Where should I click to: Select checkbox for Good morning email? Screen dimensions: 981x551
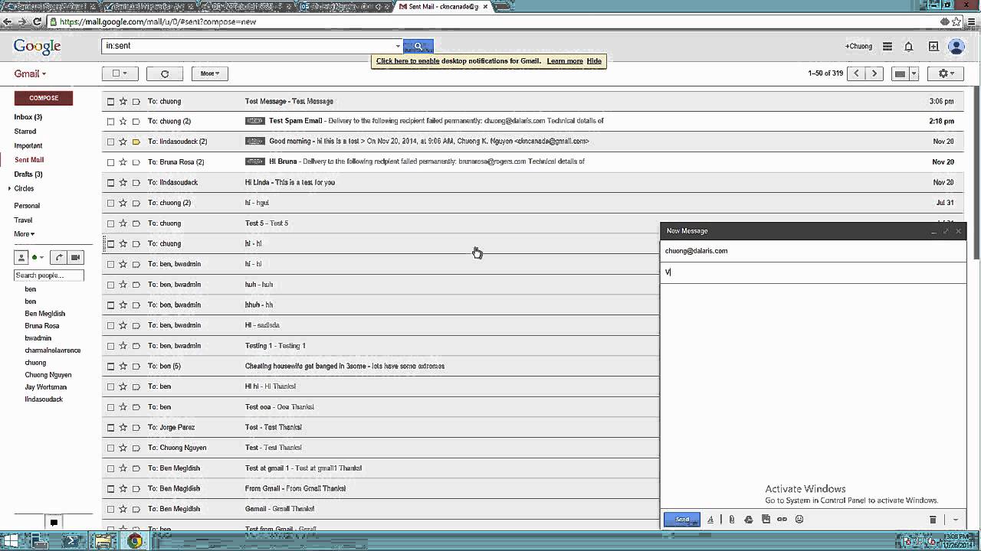click(x=110, y=142)
